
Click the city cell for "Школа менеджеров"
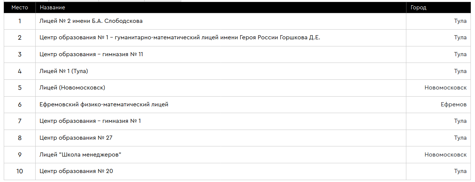[445, 155]
